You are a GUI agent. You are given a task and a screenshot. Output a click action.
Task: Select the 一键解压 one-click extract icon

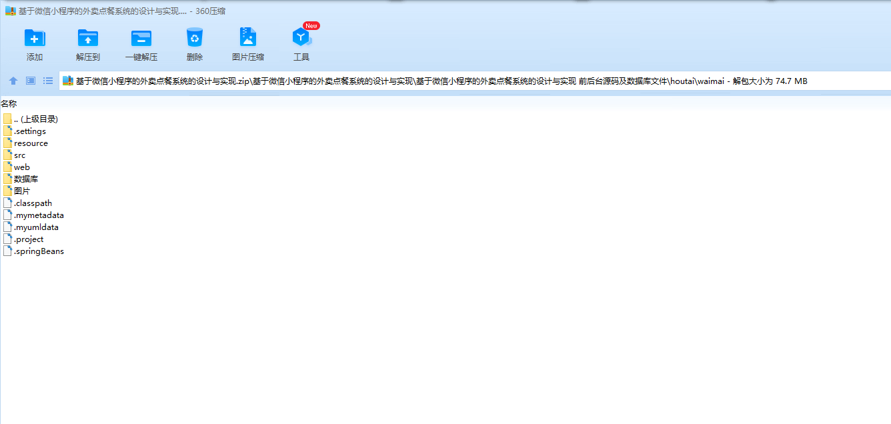[141, 38]
